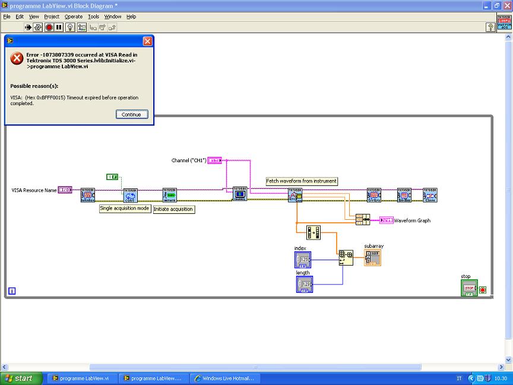
Task: Select the waveform component conversion node
Action: pyautogui.click(x=313, y=232)
